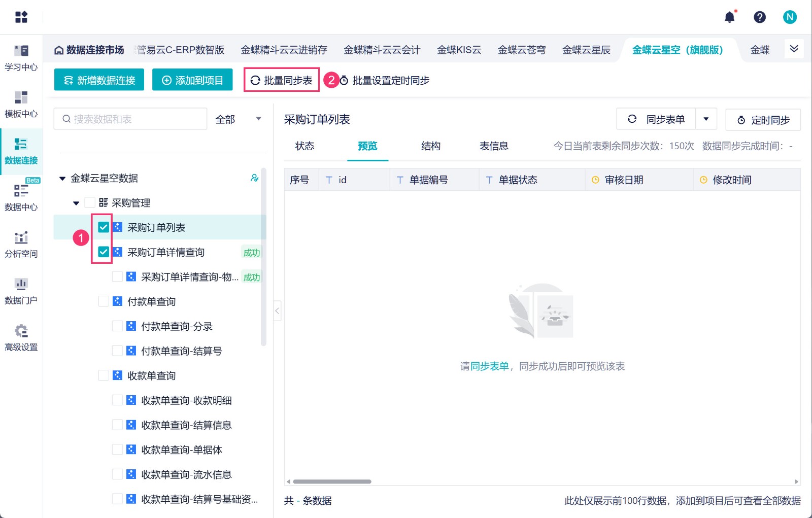Screen dimensions: 812x518
Task: Focus the 搜索数据和表 search field
Action: (130, 119)
